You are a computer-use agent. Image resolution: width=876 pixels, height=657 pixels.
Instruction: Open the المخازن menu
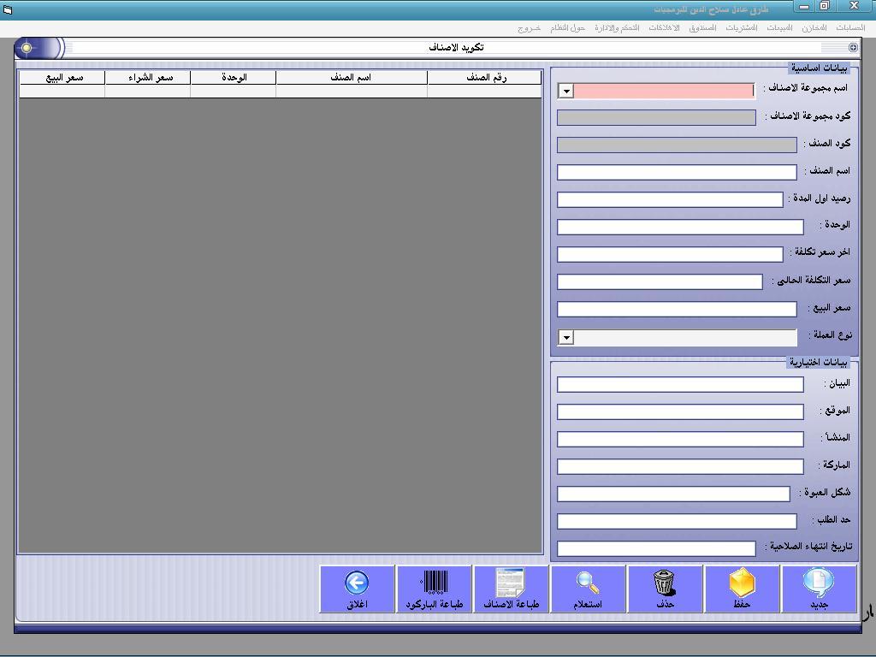point(814,28)
